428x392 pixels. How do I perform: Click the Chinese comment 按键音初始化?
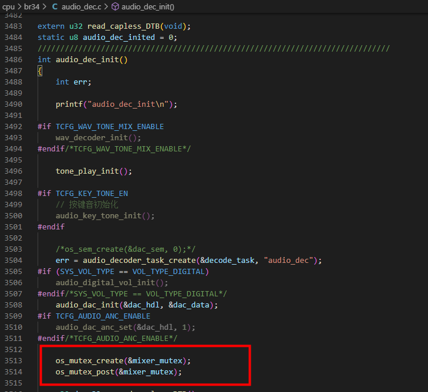[x=87, y=205]
